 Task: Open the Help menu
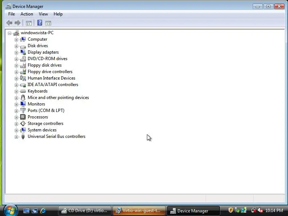click(x=58, y=14)
